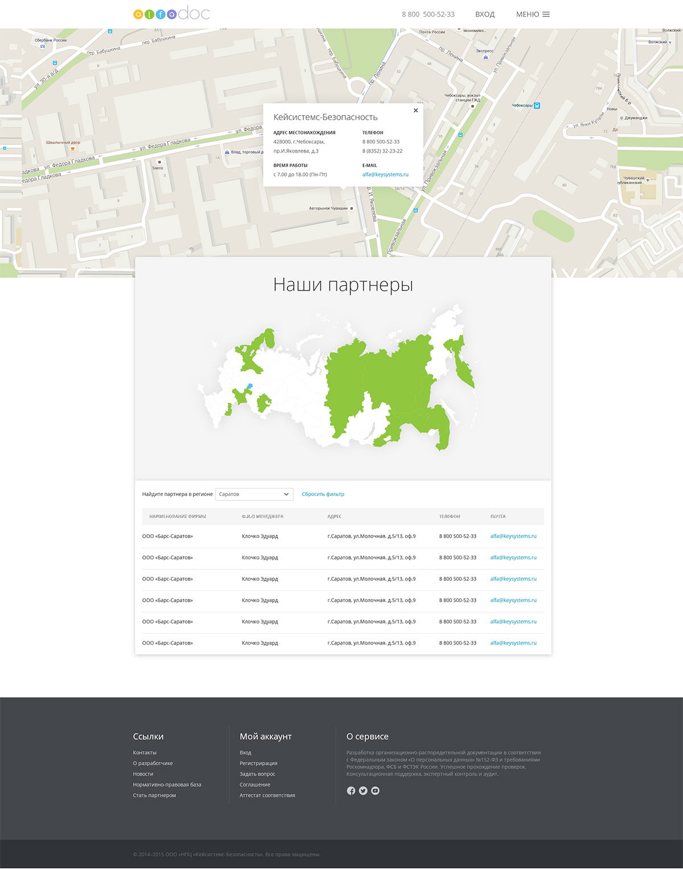Click alfa@keysystems.ru email in map popup

385,175
